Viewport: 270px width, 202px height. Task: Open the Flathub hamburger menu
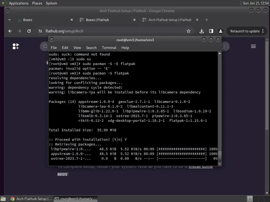[x=253, y=46]
